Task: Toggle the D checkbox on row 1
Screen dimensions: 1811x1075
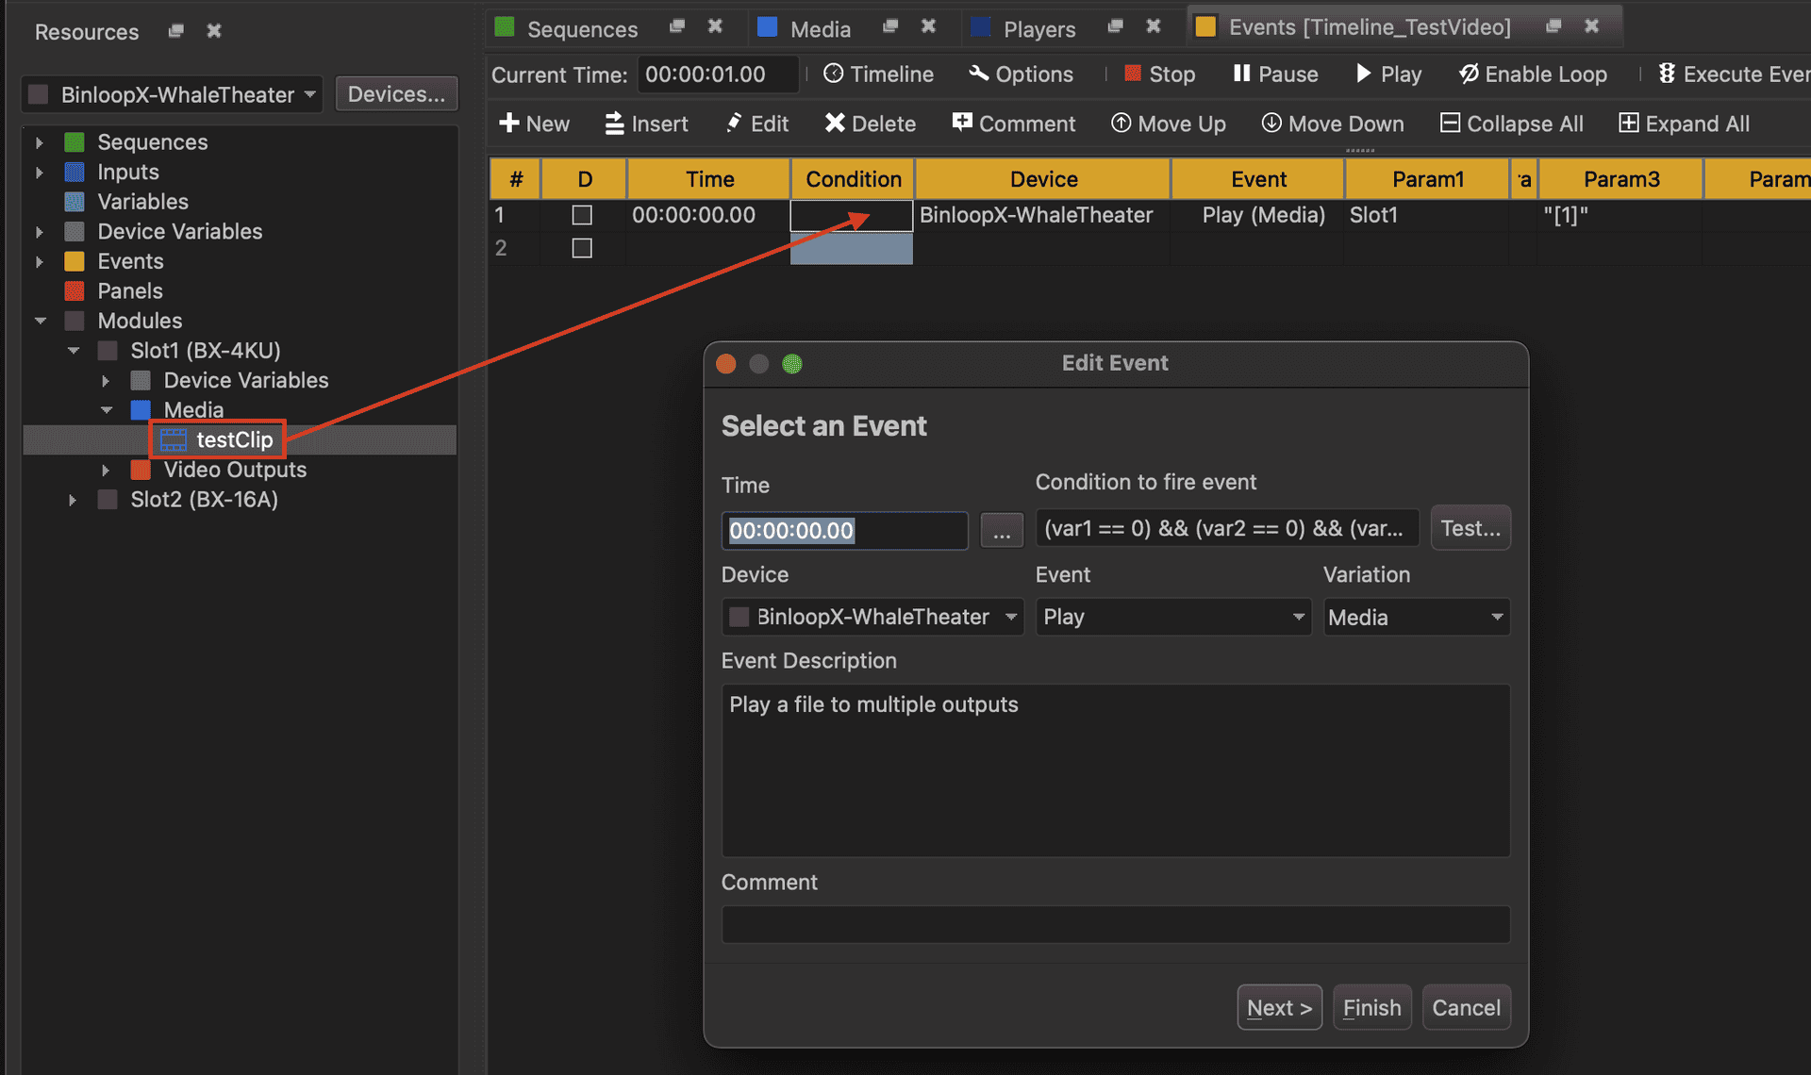Action: [582, 215]
